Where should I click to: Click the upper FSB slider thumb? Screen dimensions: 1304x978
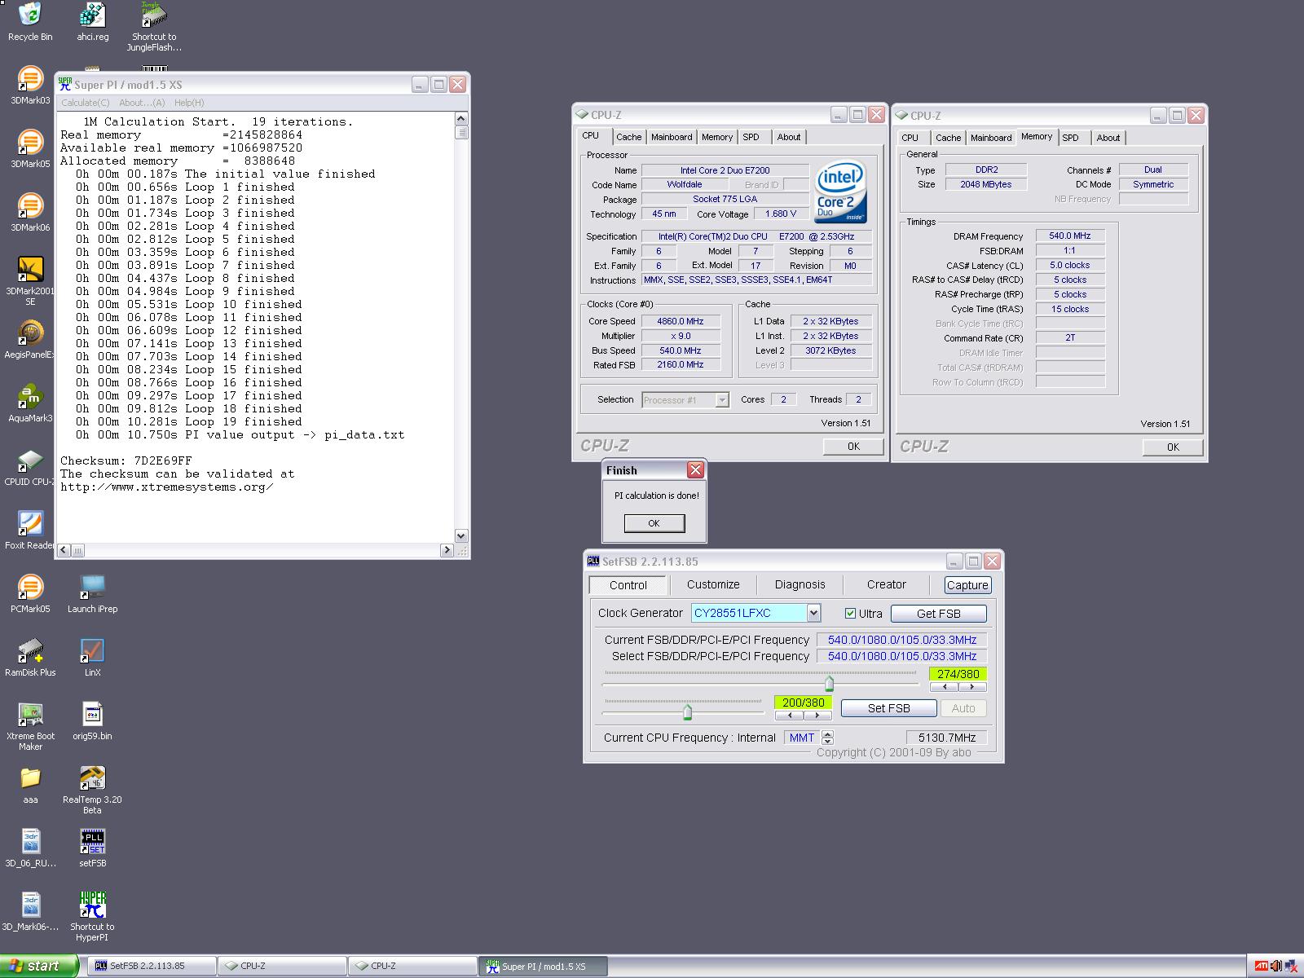830,683
